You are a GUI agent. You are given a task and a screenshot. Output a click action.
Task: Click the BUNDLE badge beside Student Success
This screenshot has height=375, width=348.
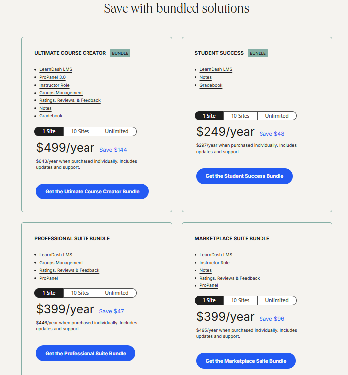click(258, 53)
